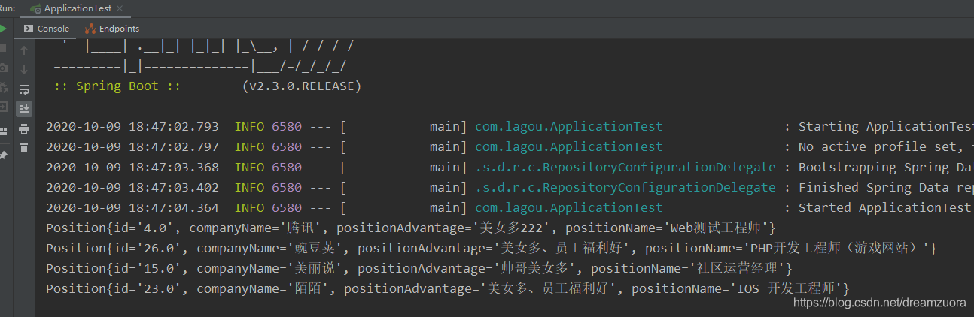Click the camera dump threads icon
This screenshot has height=317, width=974.
click(x=3, y=68)
